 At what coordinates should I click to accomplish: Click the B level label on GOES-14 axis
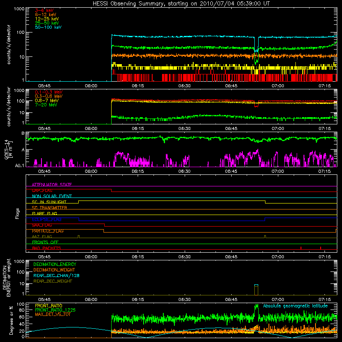[x=23, y=133]
